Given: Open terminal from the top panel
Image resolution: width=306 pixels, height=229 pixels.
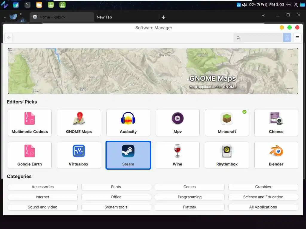Looking at the screenshot, I should click(x=27, y=5).
